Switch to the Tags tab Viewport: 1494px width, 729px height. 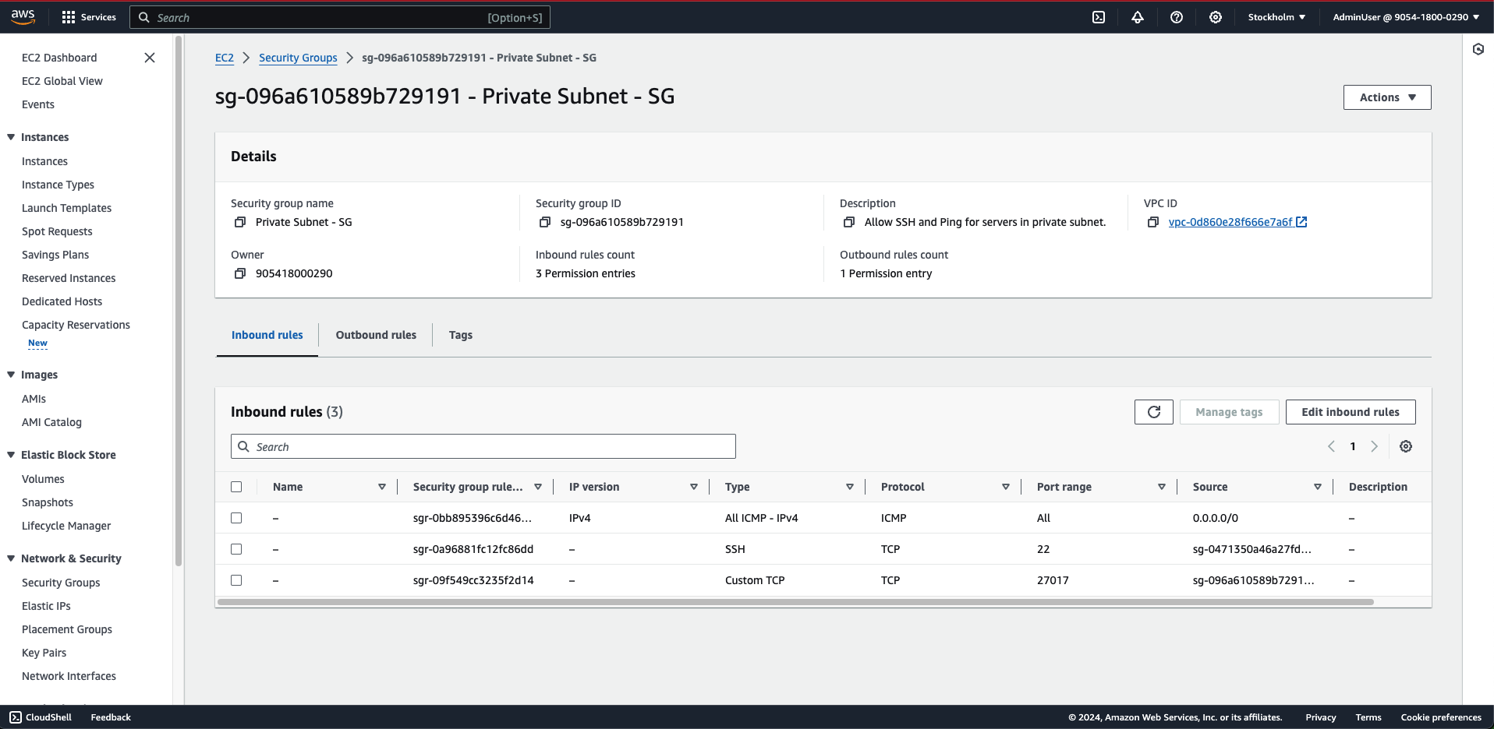(460, 335)
